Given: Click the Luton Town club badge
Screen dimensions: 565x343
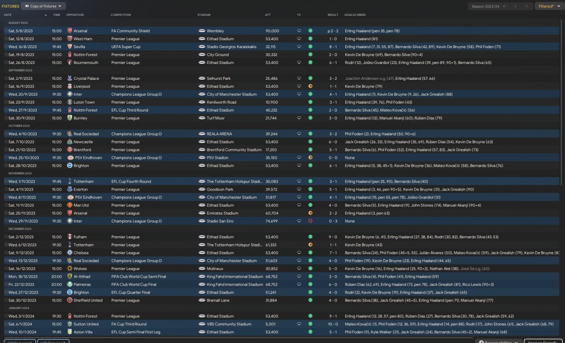Looking at the screenshot, I should click(x=69, y=102).
